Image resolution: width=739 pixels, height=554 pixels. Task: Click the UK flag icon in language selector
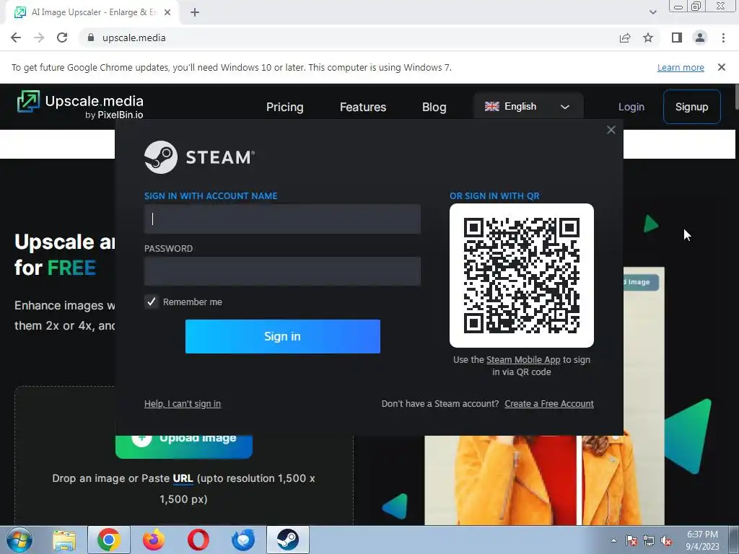tap(491, 107)
